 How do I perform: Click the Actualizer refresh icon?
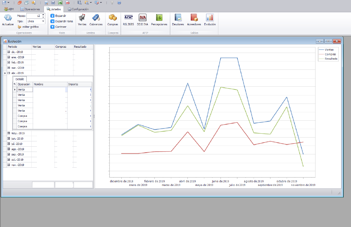point(8,18)
